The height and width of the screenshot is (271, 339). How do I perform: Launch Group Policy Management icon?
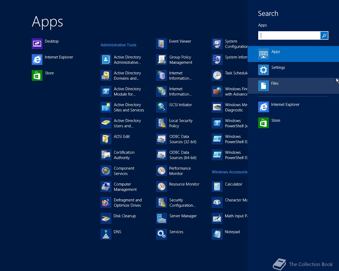162,60
